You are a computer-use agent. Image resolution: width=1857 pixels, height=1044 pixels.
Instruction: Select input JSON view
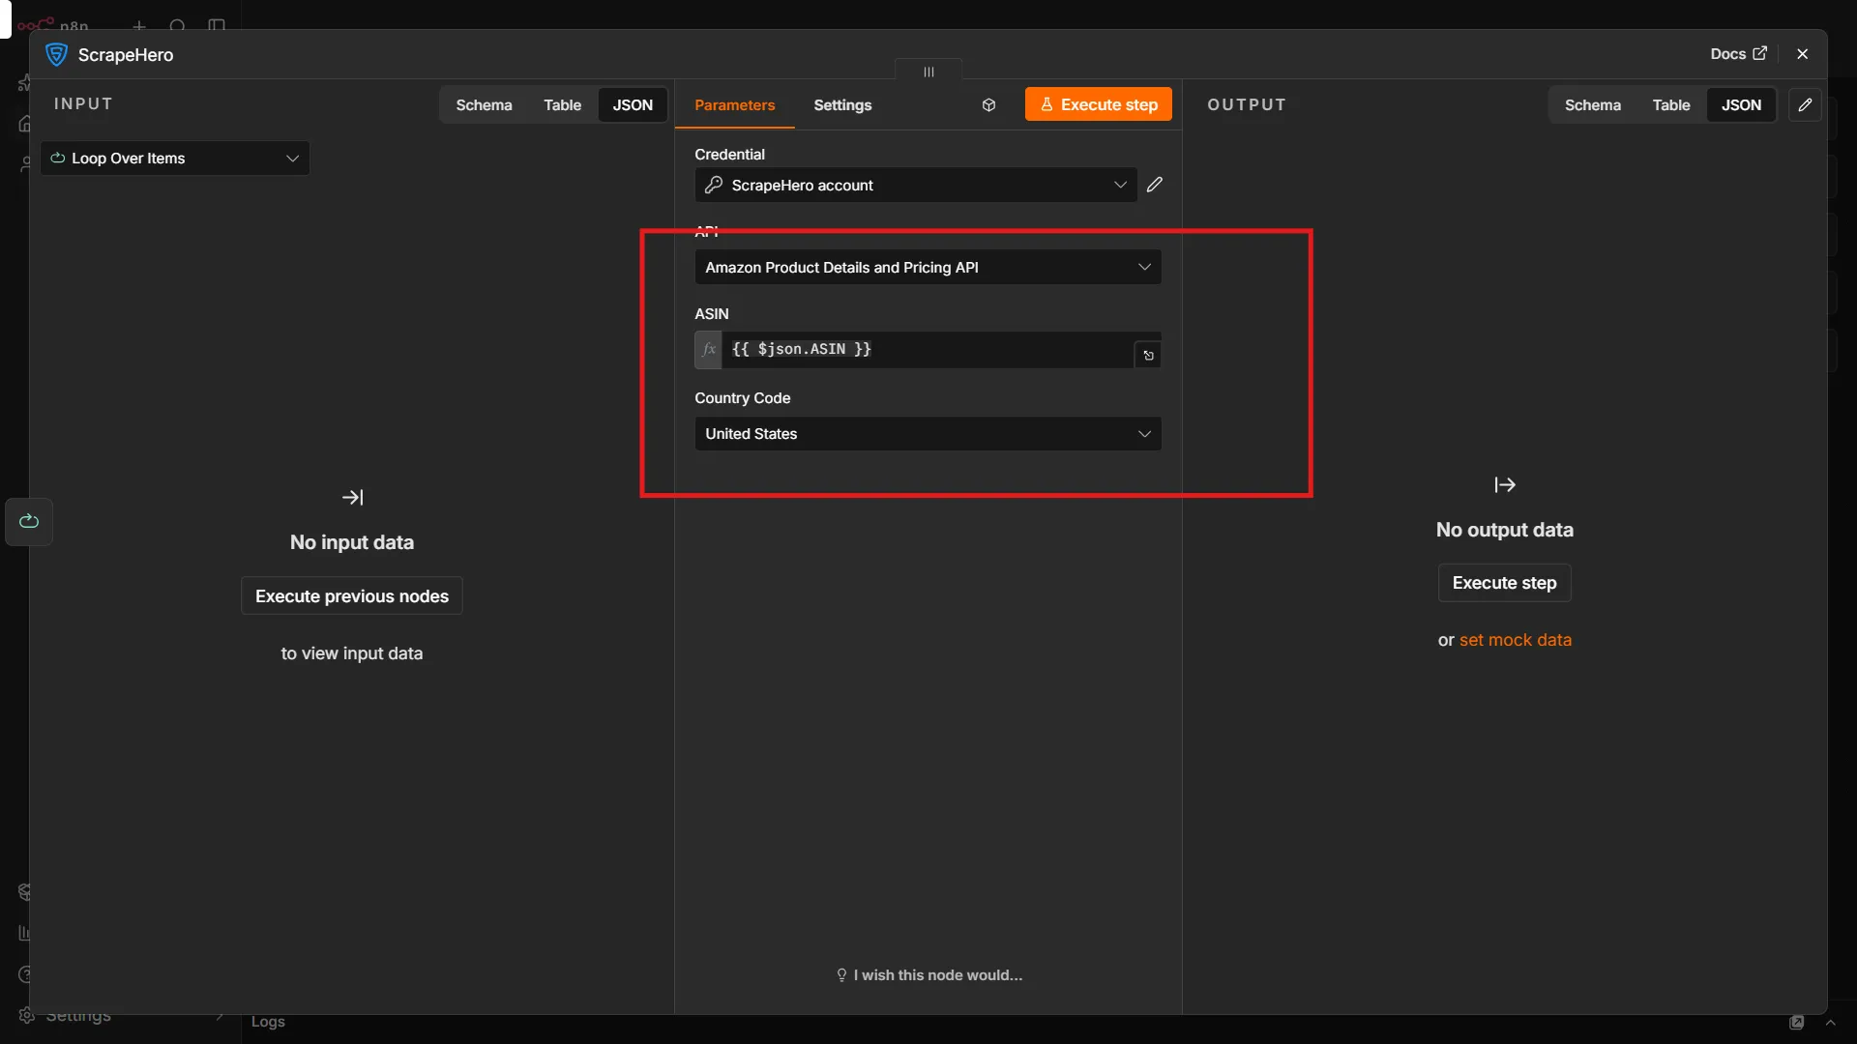(633, 105)
